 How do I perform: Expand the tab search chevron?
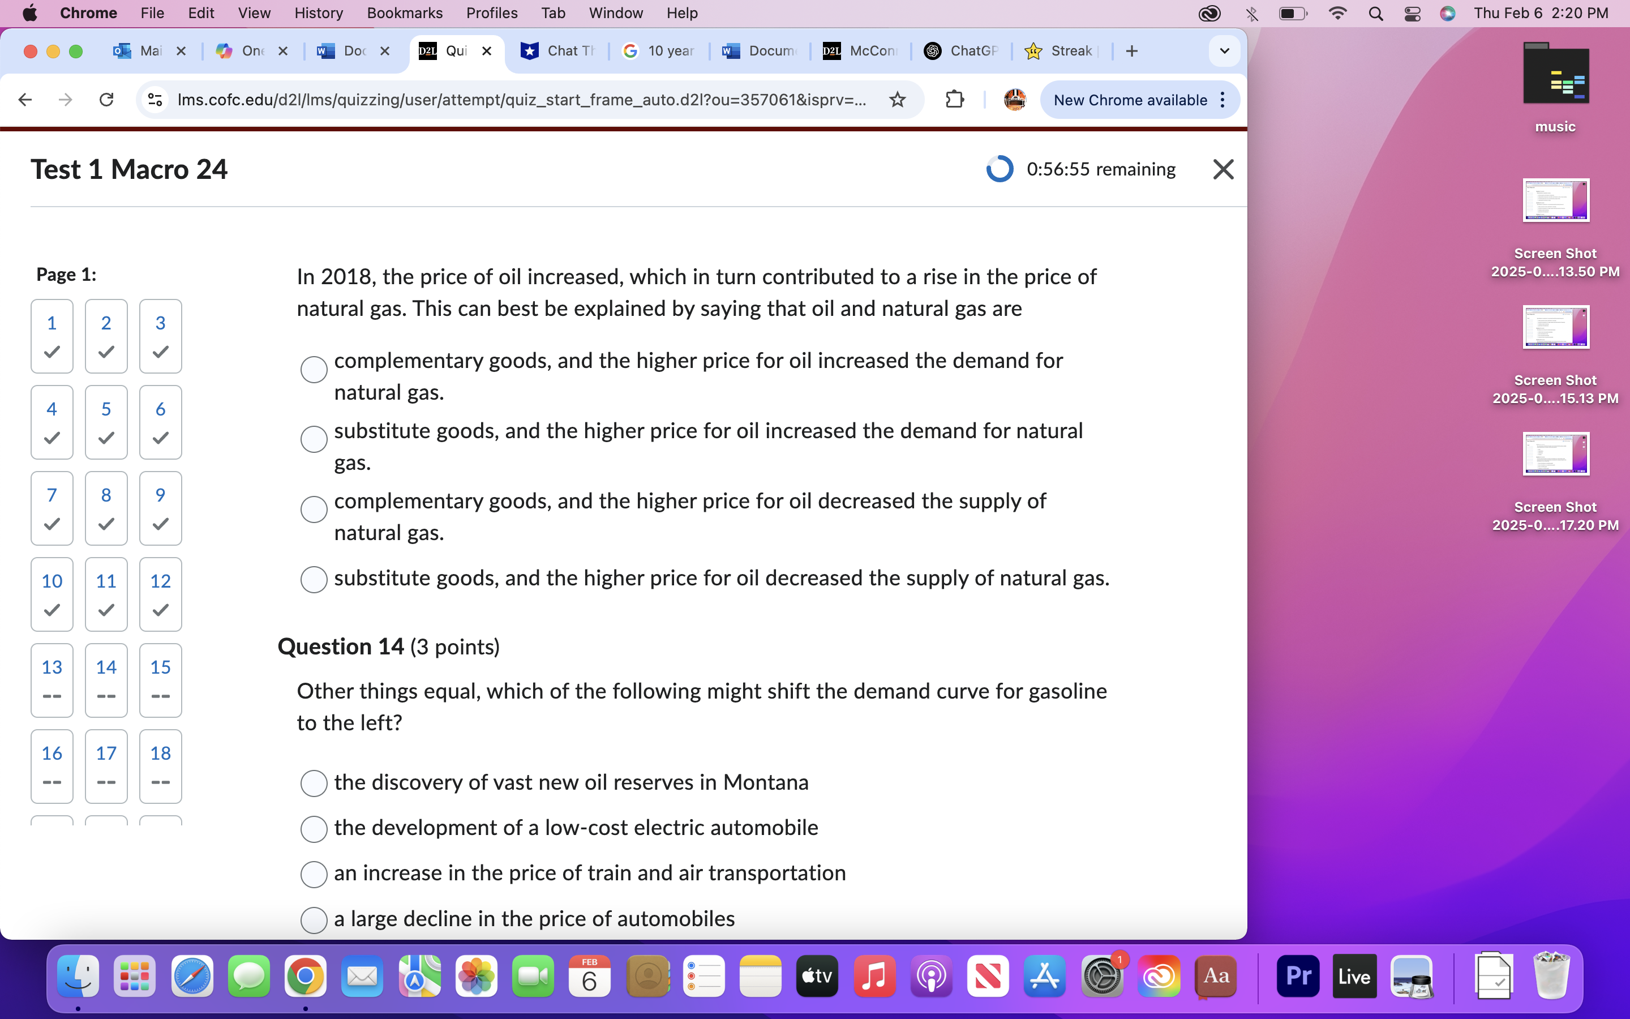1224,50
